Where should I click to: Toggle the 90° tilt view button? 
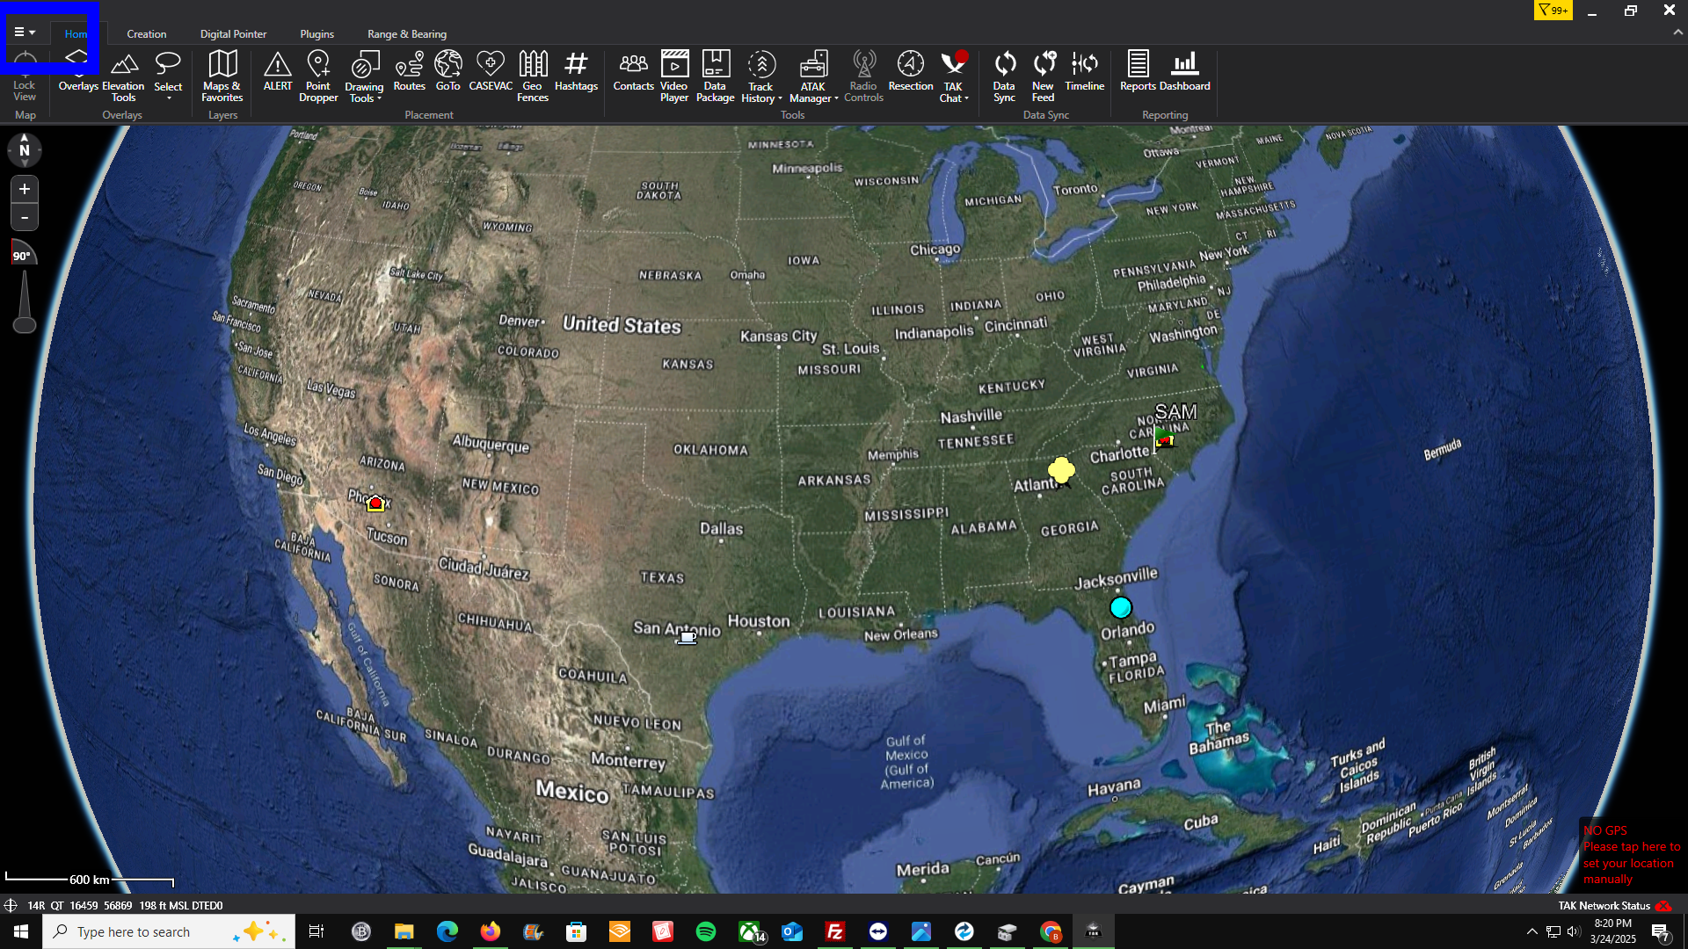coord(24,254)
